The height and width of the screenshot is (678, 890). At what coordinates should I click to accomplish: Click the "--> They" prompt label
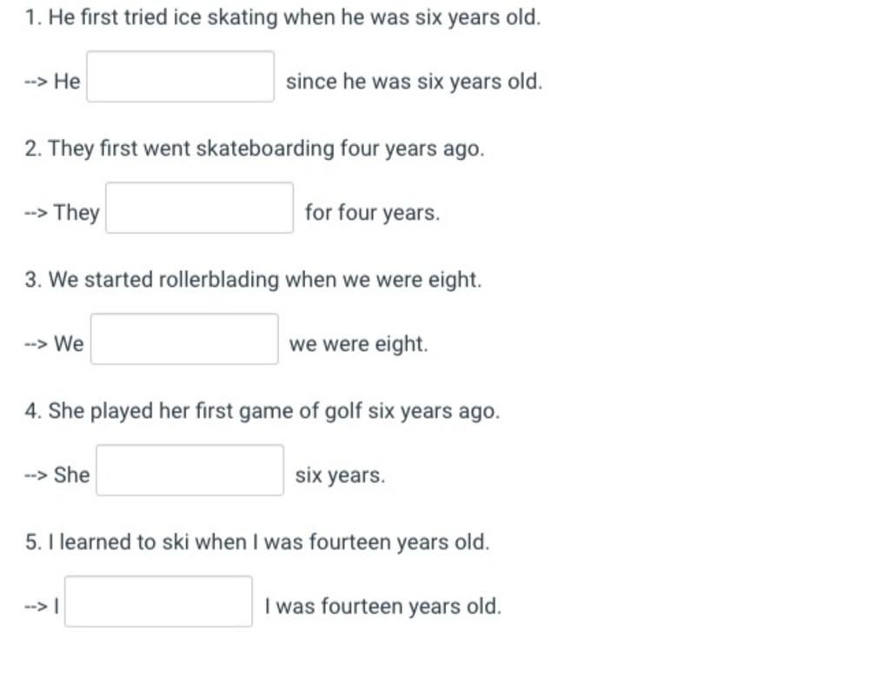[x=62, y=213]
